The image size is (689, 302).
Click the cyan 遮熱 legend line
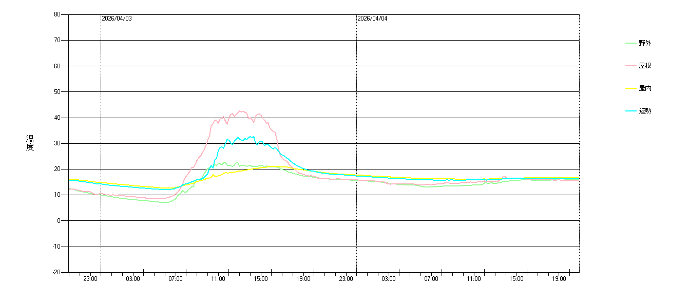coord(630,111)
